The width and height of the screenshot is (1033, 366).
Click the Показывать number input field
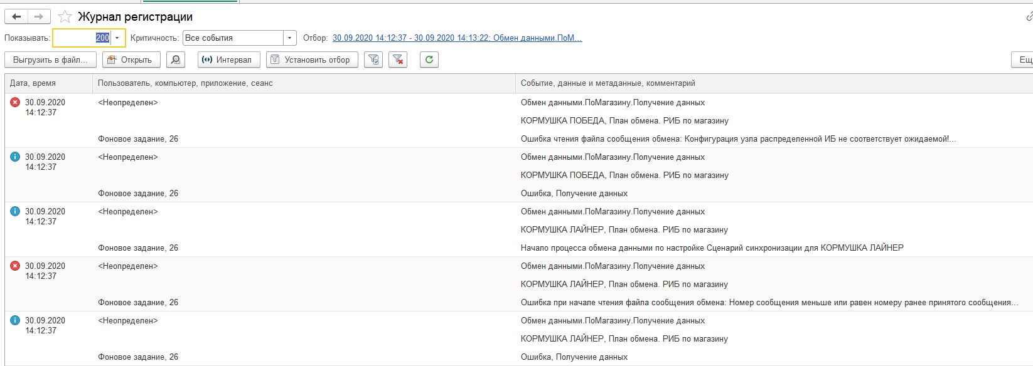82,38
